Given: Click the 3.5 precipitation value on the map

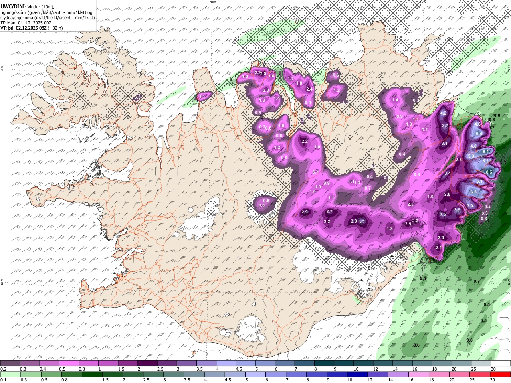Looking at the screenshot, I should [443, 214].
